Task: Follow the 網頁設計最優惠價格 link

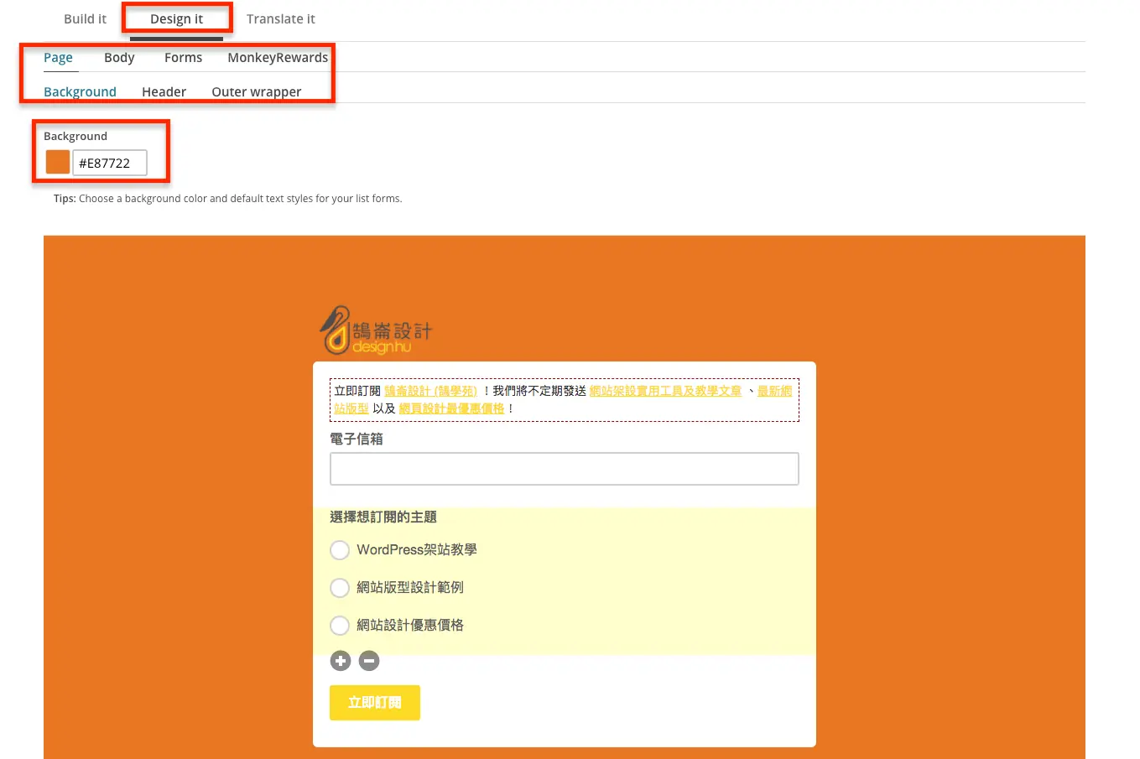Action: click(x=451, y=408)
